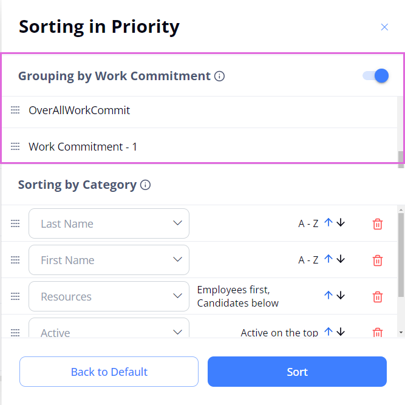The width and height of the screenshot is (405, 405).
Task: Remove the Resources sorting rule
Action: pos(378,296)
